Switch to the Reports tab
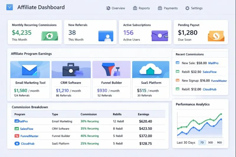This screenshot has width=236, height=157. tap(141, 8)
